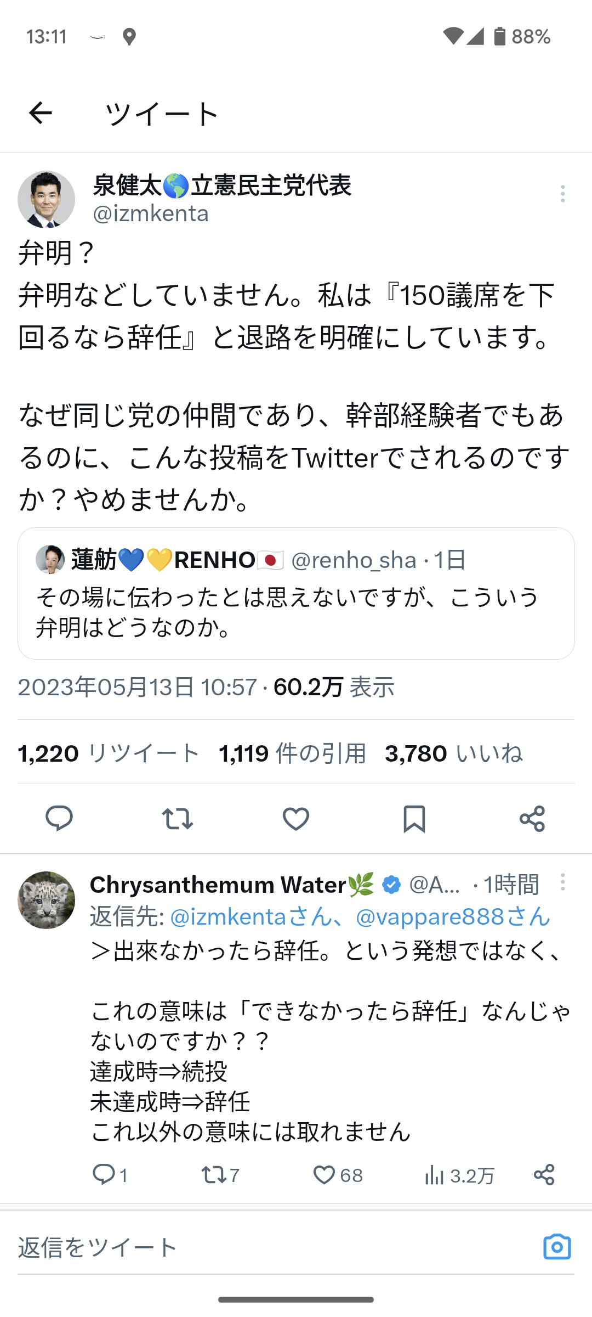592x1317 pixels.
Task: Open the three-dot menu on Chrysanthemum Water reply
Action: pyautogui.click(x=562, y=882)
